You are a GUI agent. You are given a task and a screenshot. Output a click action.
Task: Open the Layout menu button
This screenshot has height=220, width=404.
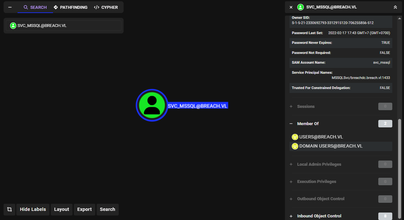click(x=61, y=209)
